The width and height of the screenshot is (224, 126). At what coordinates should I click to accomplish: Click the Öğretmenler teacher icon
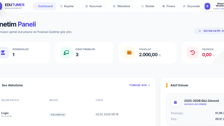[x=66, y=53]
